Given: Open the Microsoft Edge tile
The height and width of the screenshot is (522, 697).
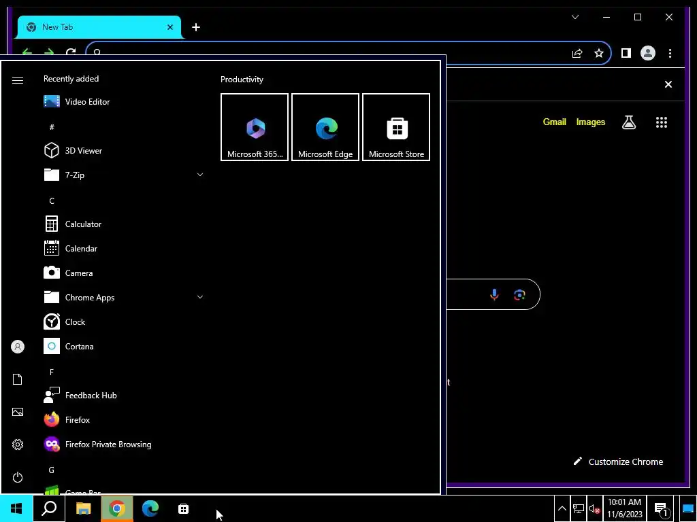Looking at the screenshot, I should pyautogui.click(x=325, y=127).
